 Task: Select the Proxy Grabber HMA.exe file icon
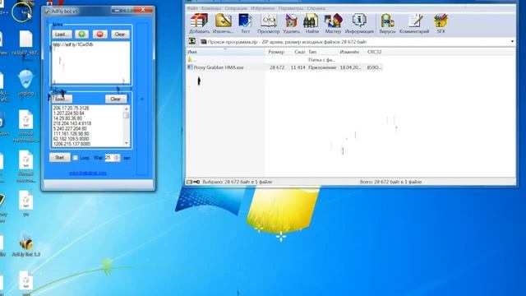(x=190, y=67)
